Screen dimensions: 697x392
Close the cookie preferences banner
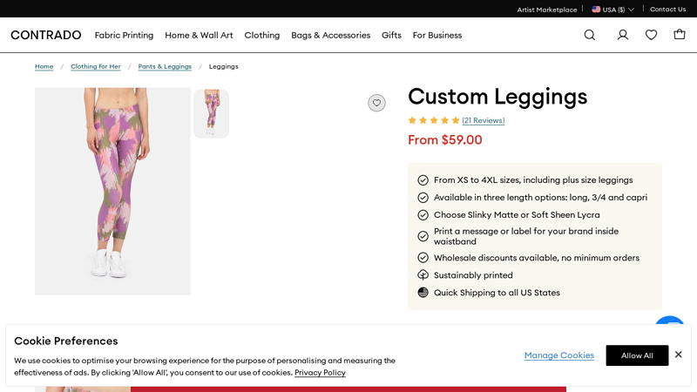(x=679, y=355)
